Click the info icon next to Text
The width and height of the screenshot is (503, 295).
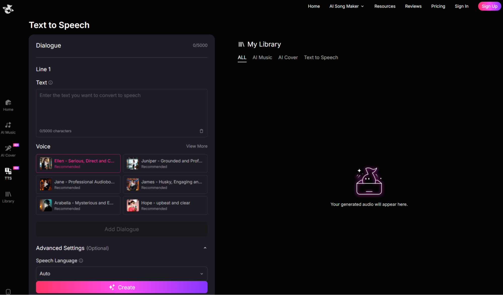(51, 82)
